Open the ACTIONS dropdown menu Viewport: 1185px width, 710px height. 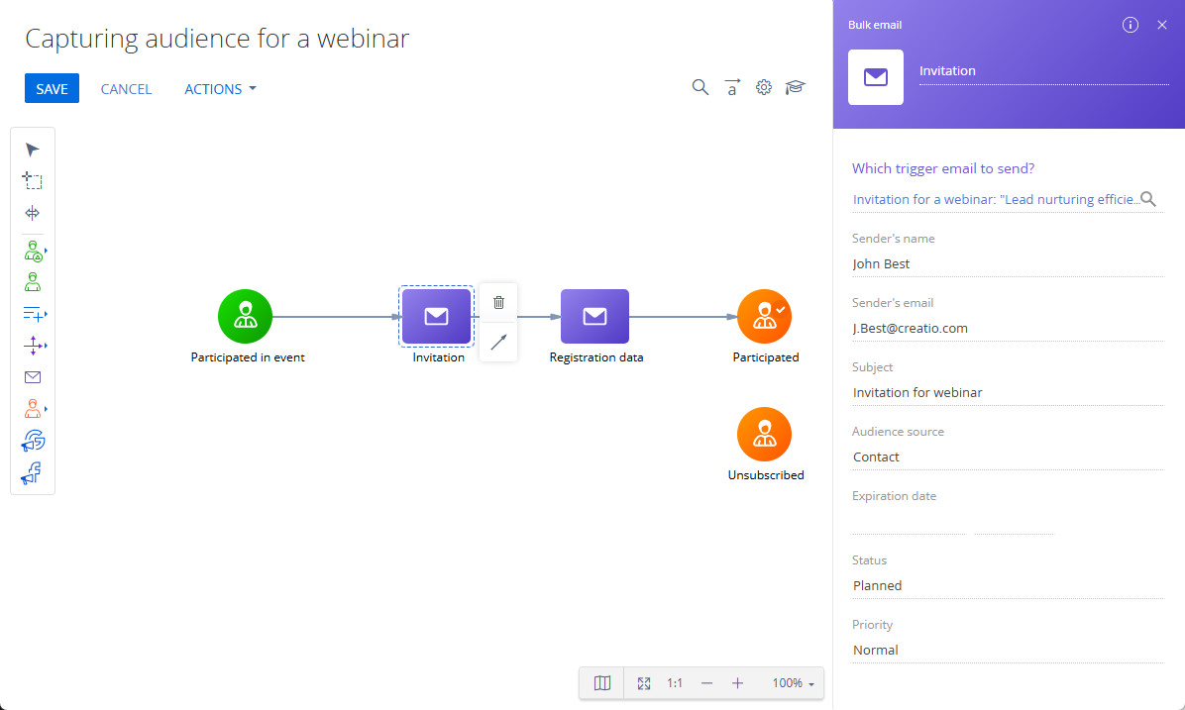point(220,88)
